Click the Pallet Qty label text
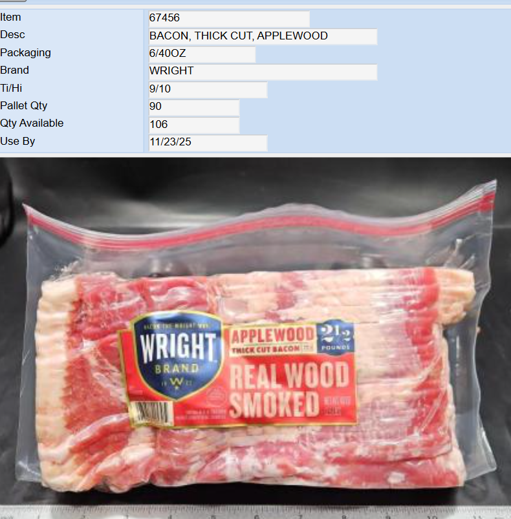 point(24,106)
